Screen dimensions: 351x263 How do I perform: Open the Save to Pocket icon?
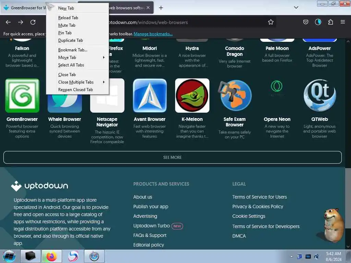[x=305, y=22]
